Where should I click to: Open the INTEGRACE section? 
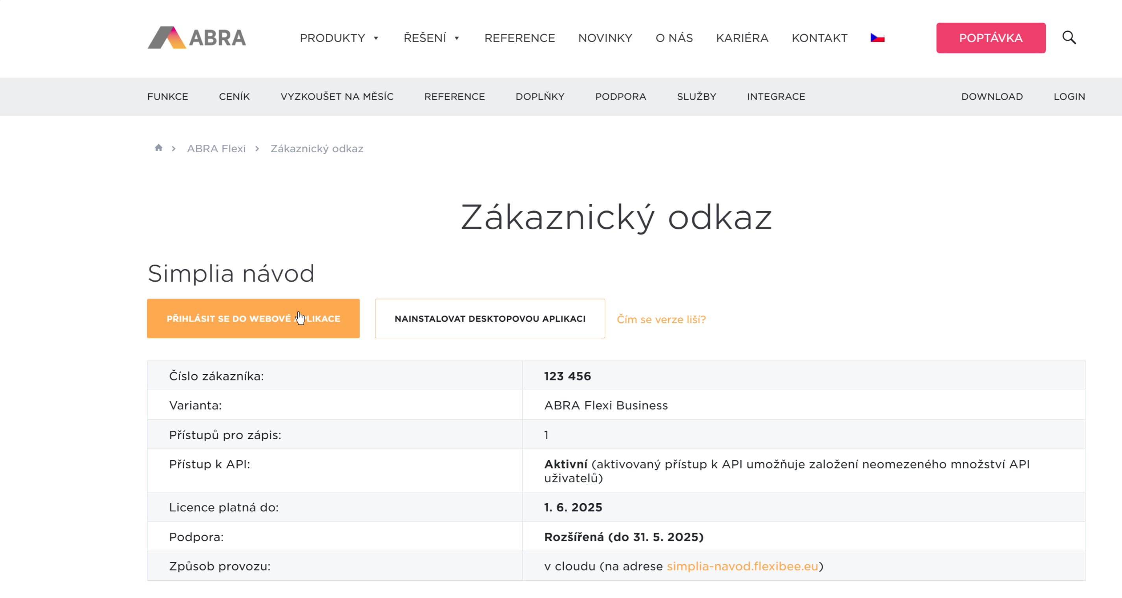(x=776, y=97)
